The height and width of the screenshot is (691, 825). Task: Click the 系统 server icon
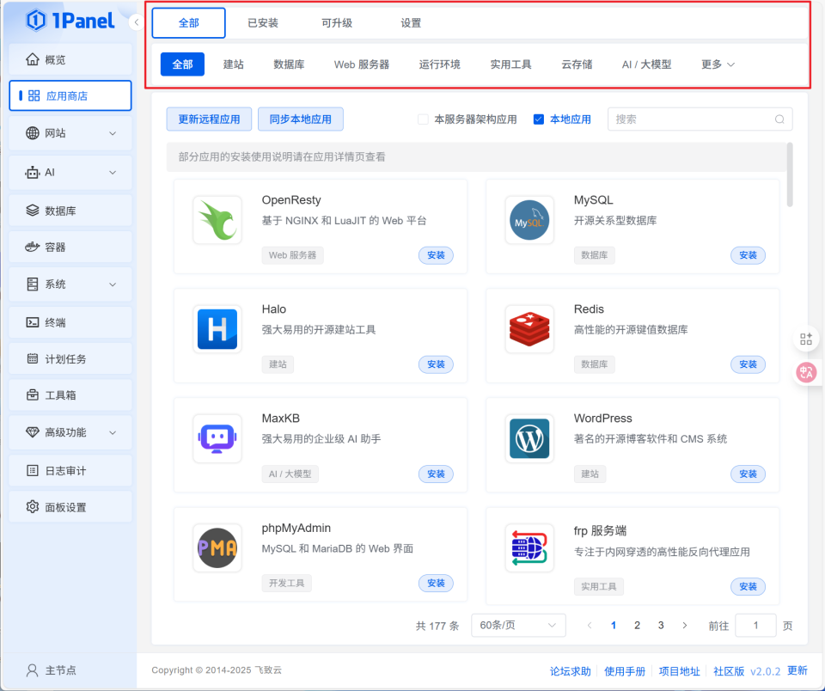pyautogui.click(x=33, y=284)
